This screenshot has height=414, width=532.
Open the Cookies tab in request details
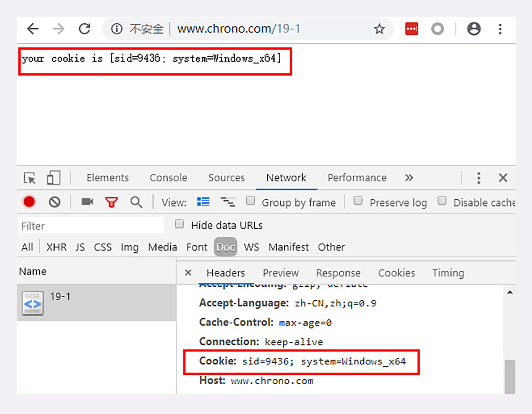397,273
